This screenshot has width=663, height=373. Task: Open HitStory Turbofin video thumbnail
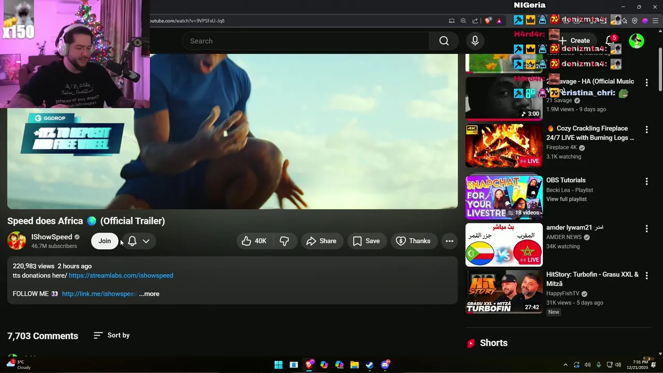coord(504,292)
